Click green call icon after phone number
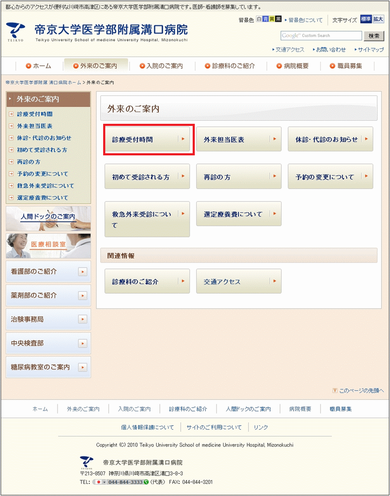 (146, 482)
